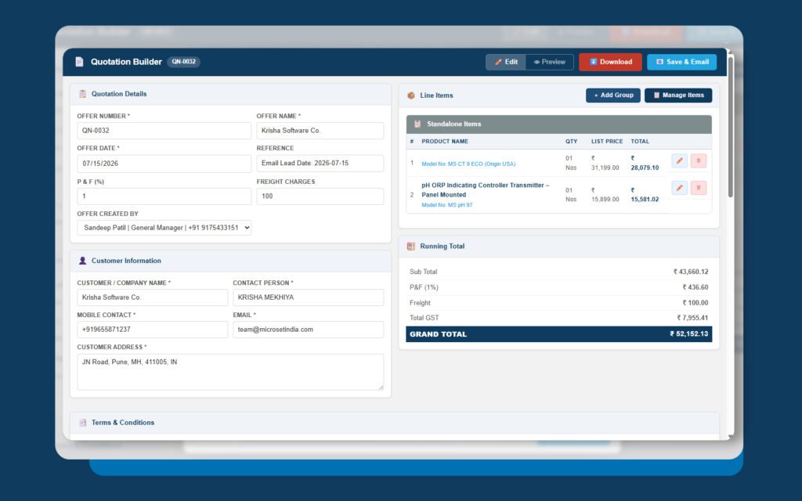The image size is (802, 501).
Task: Click the Grand Total 52,152.13 amount
Action: pyautogui.click(x=689, y=333)
